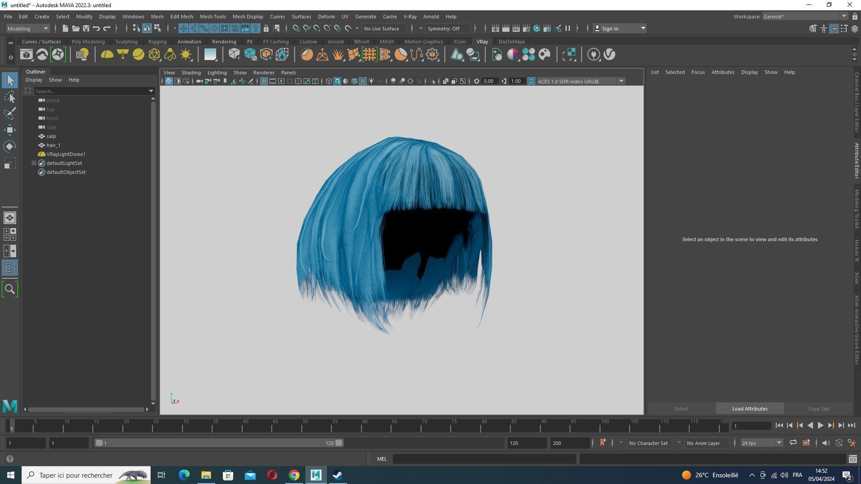Redo action via toolbar arrow
The height and width of the screenshot is (484, 861).
(107, 28)
